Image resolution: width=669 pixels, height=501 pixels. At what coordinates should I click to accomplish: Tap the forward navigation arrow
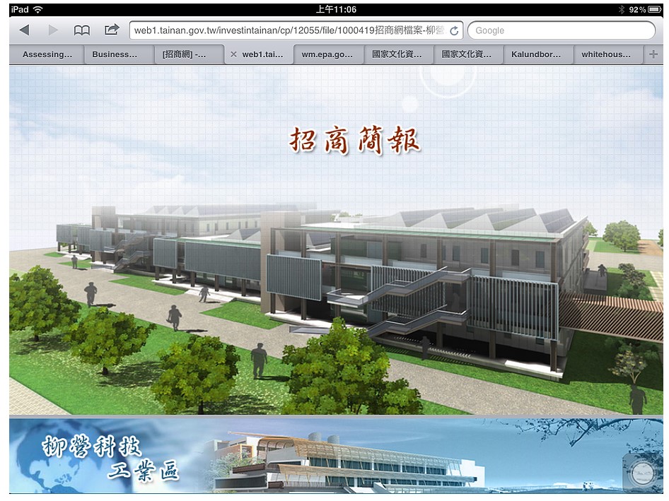coord(53,30)
